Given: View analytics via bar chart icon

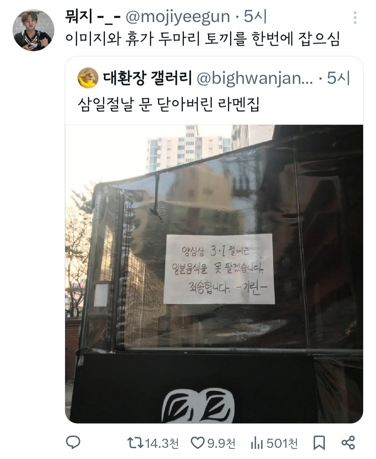Looking at the screenshot, I should click(x=257, y=443).
